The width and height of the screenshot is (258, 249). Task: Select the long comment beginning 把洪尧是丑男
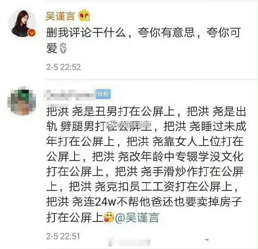pos(146,165)
